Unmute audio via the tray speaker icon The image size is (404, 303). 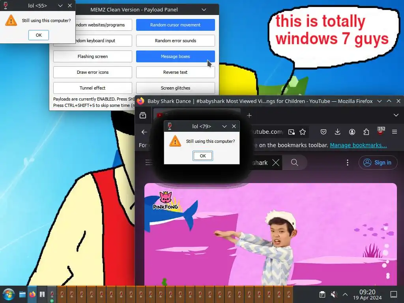point(334,294)
